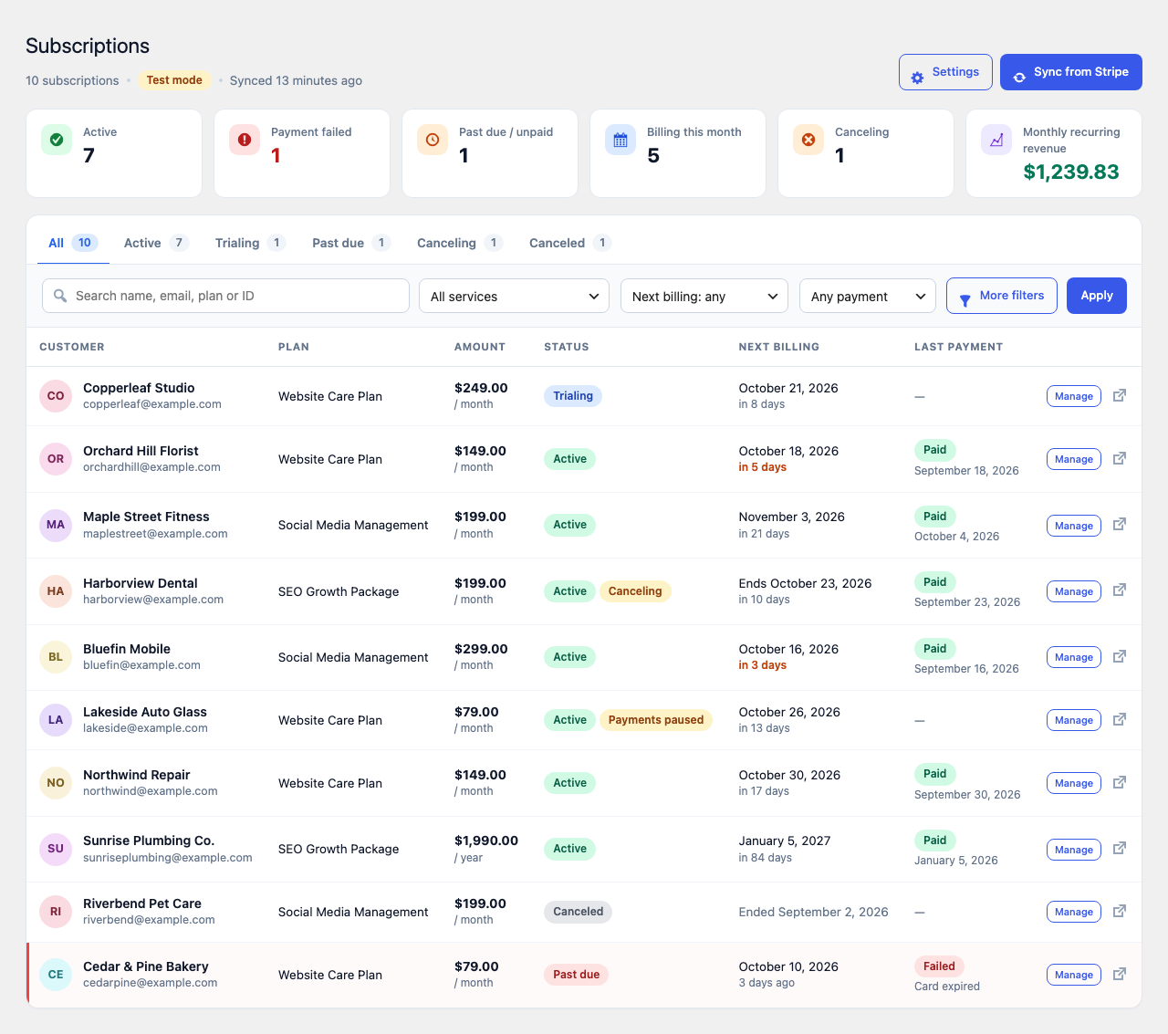Image resolution: width=1168 pixels, height=1034 pixels.
Task: Switch to the Active tab
Action: click(157, 243)
